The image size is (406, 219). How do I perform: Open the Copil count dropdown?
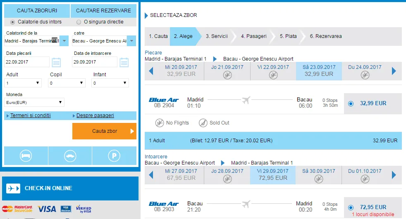click(x=67, y=83)
